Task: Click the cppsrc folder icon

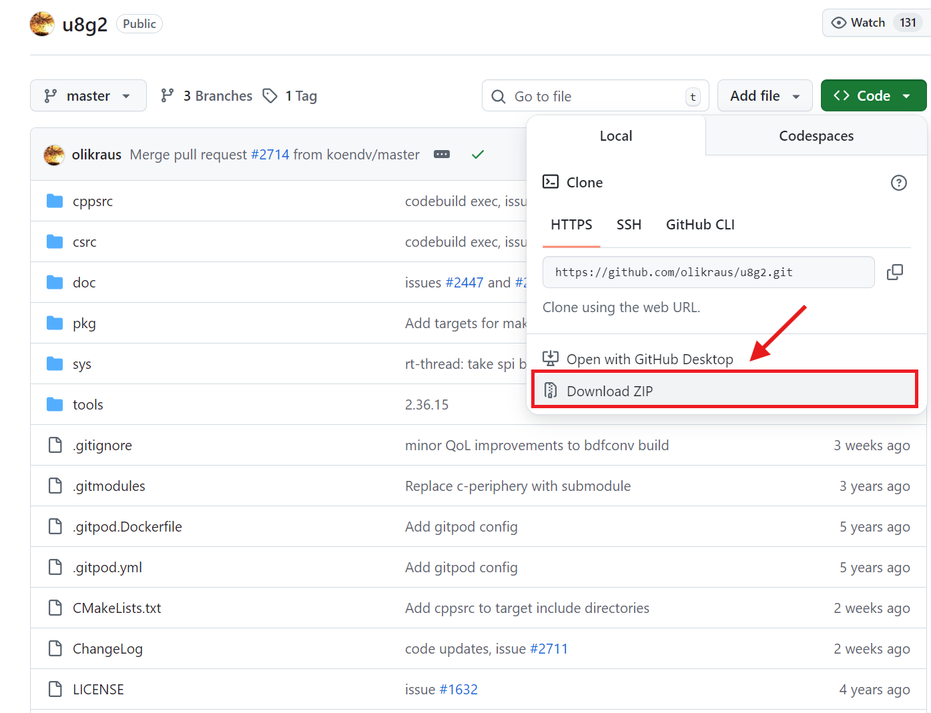Action: [55, 201]
